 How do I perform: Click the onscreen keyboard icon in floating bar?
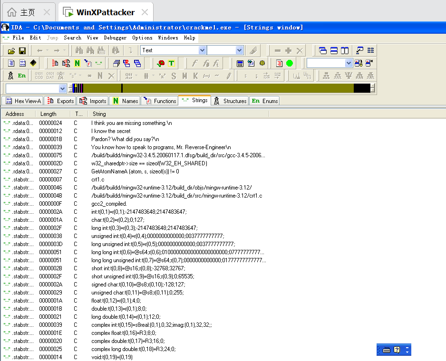386,350
